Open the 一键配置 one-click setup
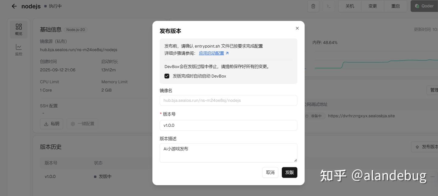This screenshot has width=438, height=196. (82, 124)
